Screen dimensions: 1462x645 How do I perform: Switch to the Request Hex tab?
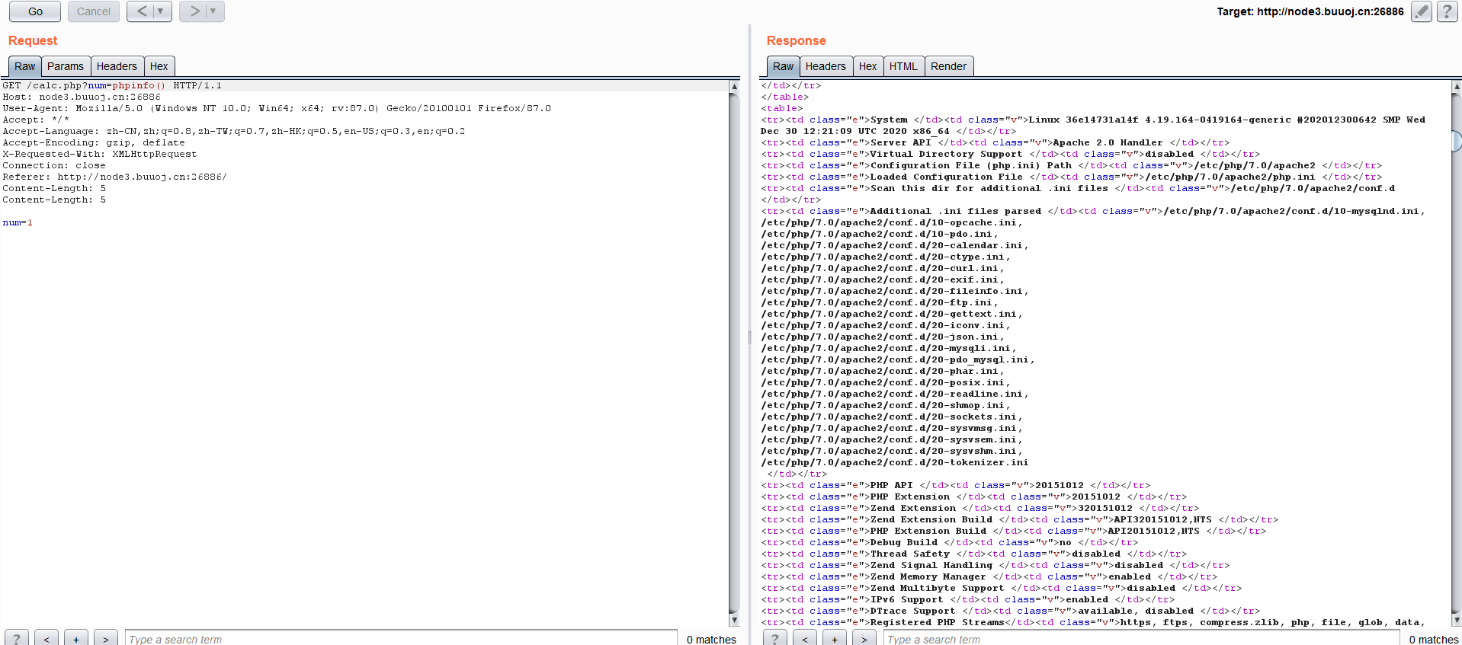pyautogui.click(x=159, y=66)
